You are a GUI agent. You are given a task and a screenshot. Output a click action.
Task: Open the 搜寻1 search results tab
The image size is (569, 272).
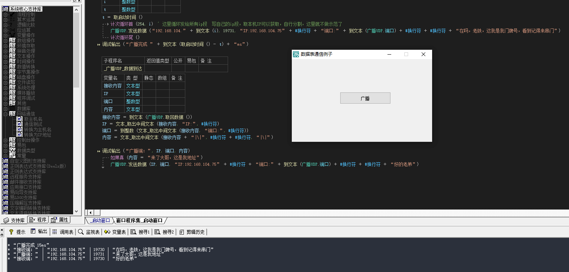[140, 232]
